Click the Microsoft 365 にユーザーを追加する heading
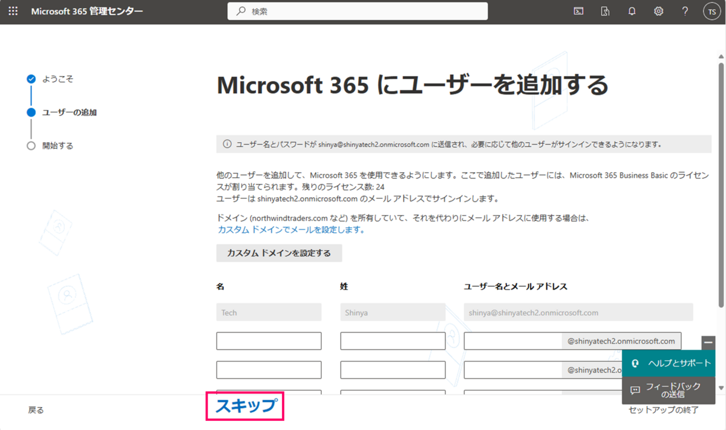Image resolution: width=726 pixels, height=430 pixels. click(412, 85)
